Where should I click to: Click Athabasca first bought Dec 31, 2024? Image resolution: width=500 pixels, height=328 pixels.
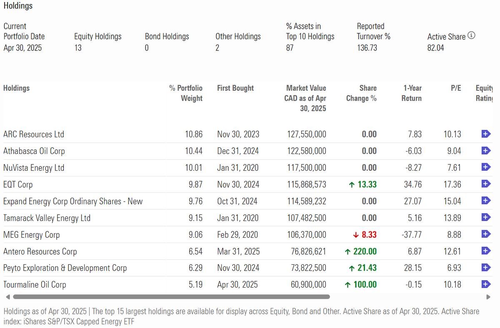(238, 151)
